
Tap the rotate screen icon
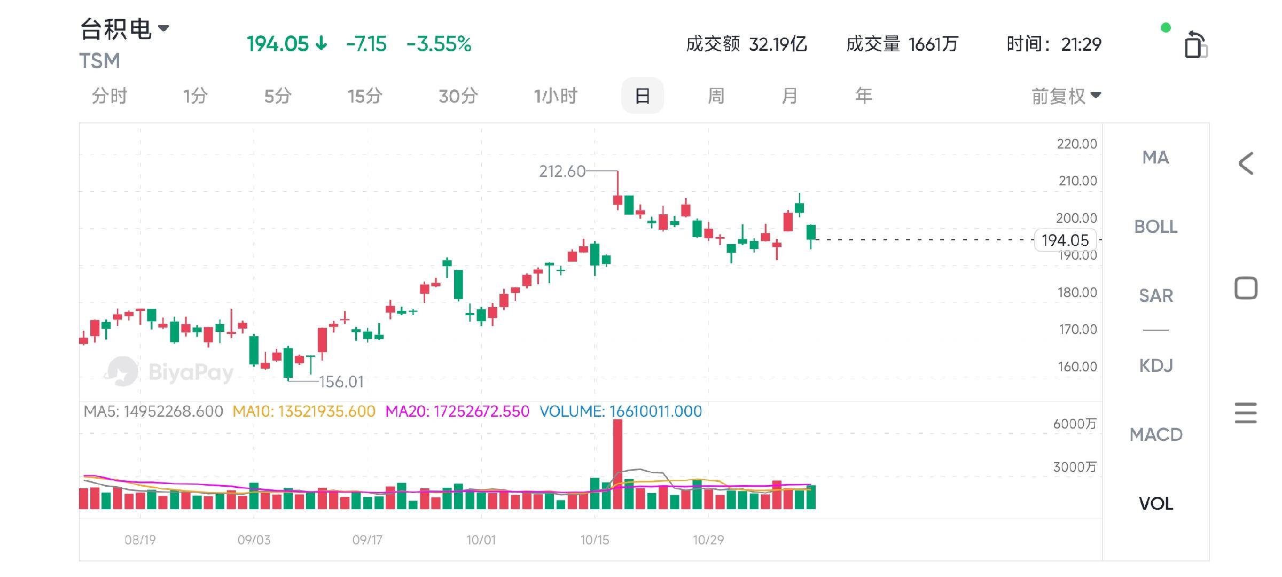[x=1196, y=44]
